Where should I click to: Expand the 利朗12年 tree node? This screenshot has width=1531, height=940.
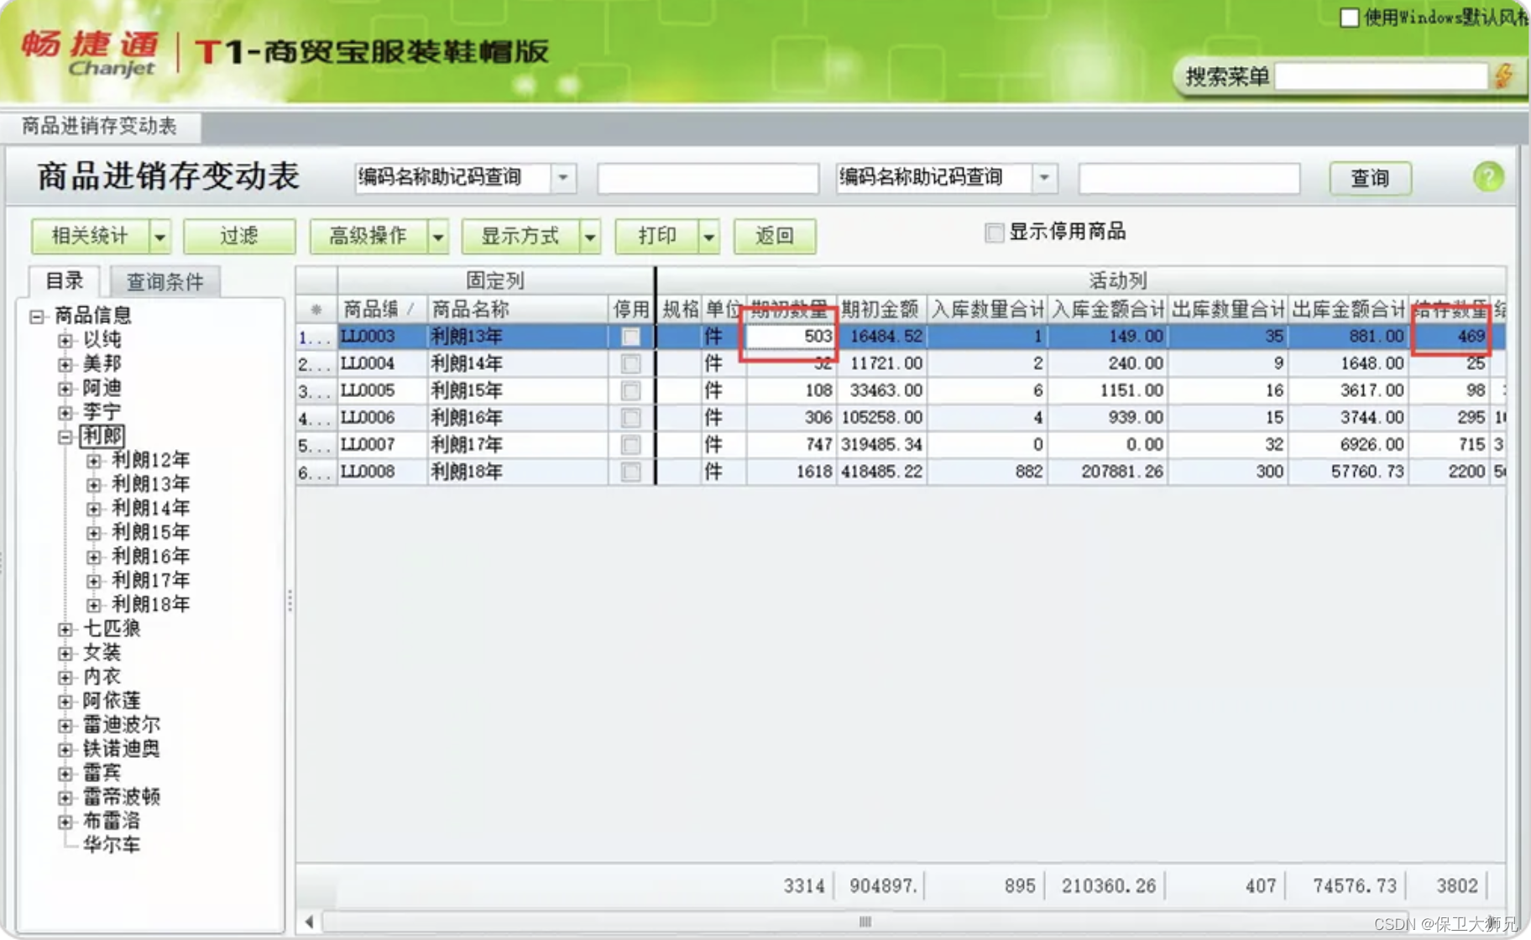click(x=93, y=461)
